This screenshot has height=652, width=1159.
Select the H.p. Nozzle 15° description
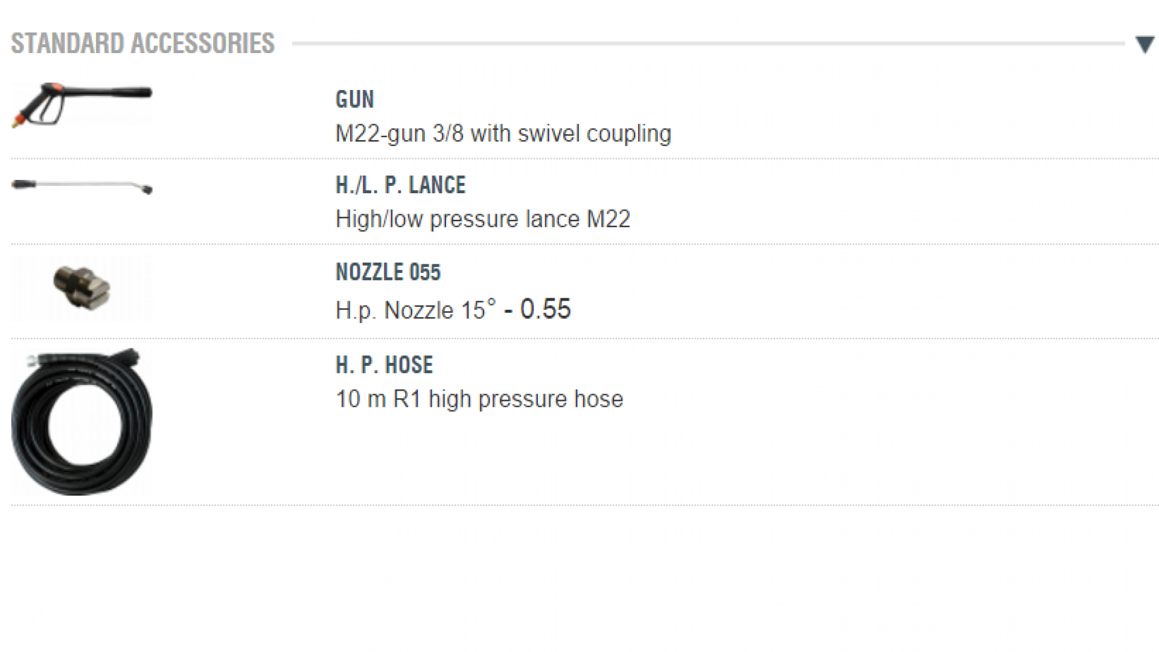pos(415,310)
